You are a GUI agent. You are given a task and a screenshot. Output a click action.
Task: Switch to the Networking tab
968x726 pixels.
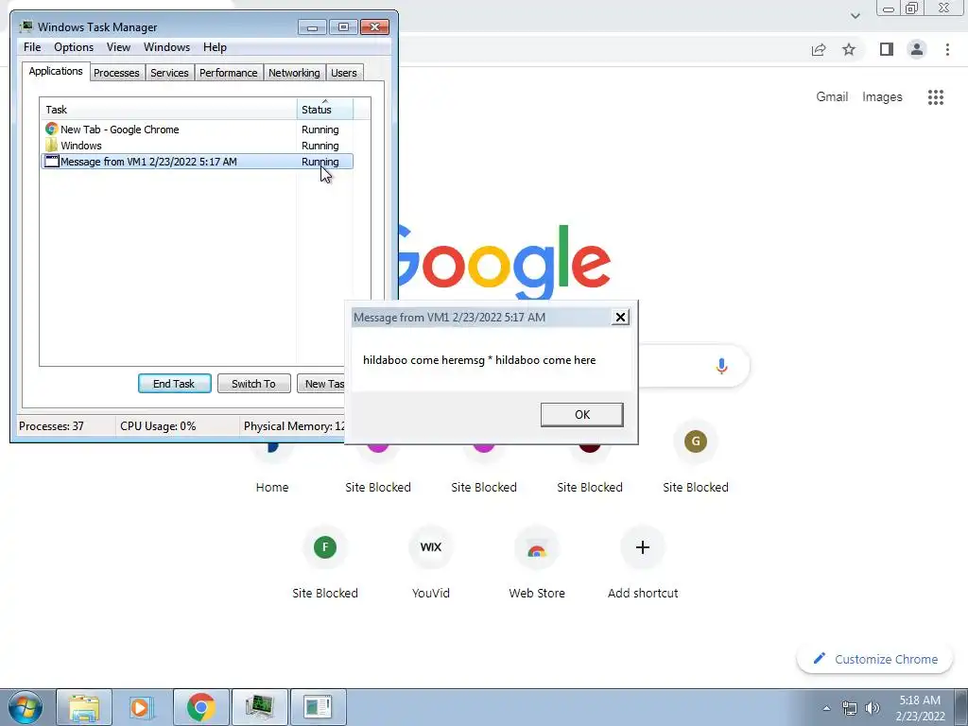[x=294, y=73]
